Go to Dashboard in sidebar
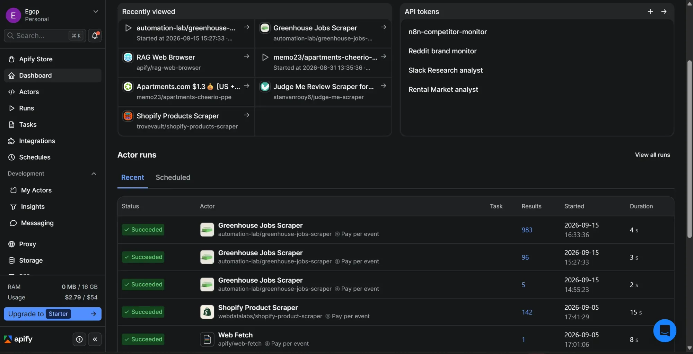 click(x=53, y=76)
